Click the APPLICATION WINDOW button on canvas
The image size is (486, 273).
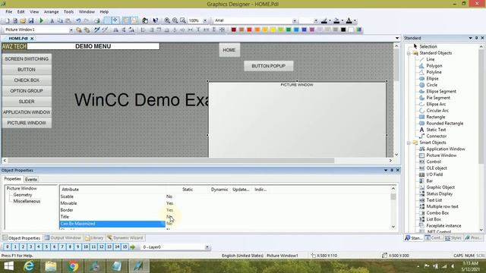tap(27, 112)
